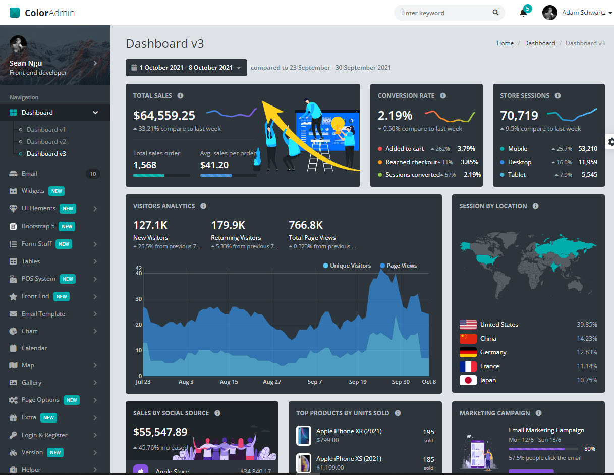This screenshot has height=475, width=614.
Task: Click the Gallery image icon
Action: pos(13,383)
